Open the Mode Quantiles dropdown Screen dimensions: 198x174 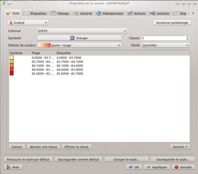click(x=165, y=45)
